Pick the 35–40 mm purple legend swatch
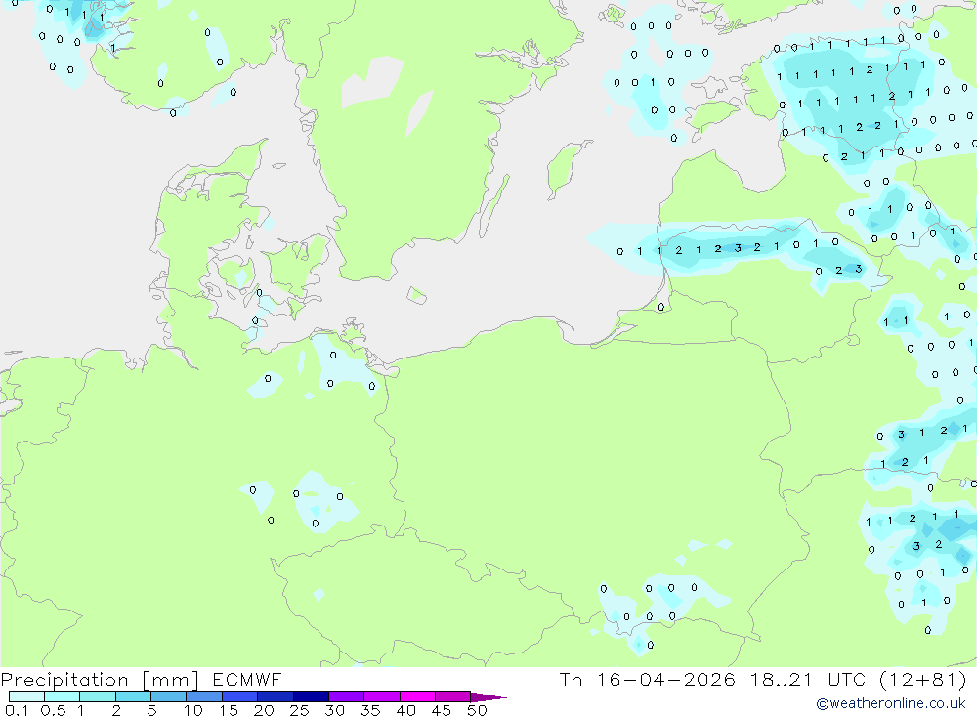Image resolution: width=977 pixels, height=716 pixels. tap(382, 696)
